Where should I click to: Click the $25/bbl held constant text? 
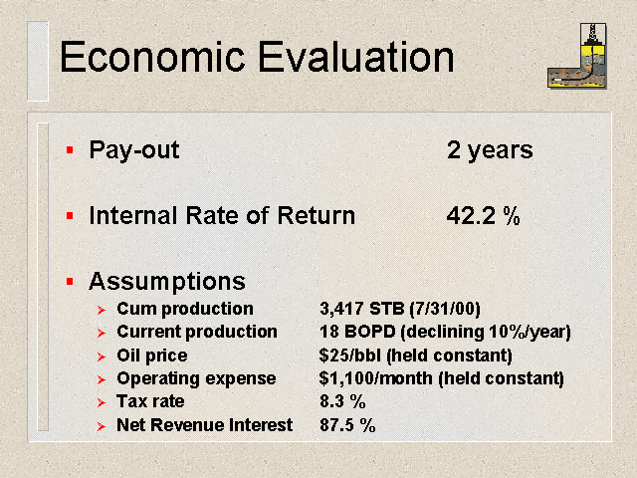pos(416,356)
